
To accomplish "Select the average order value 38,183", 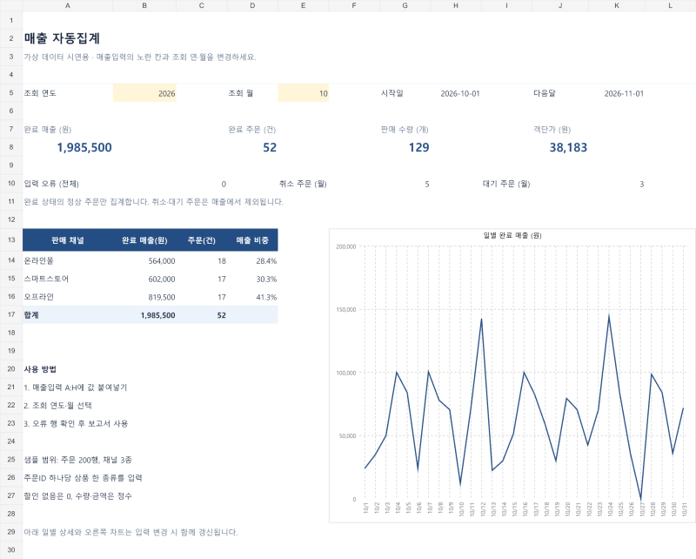I will pyautogui.click(x=568, y=147).
